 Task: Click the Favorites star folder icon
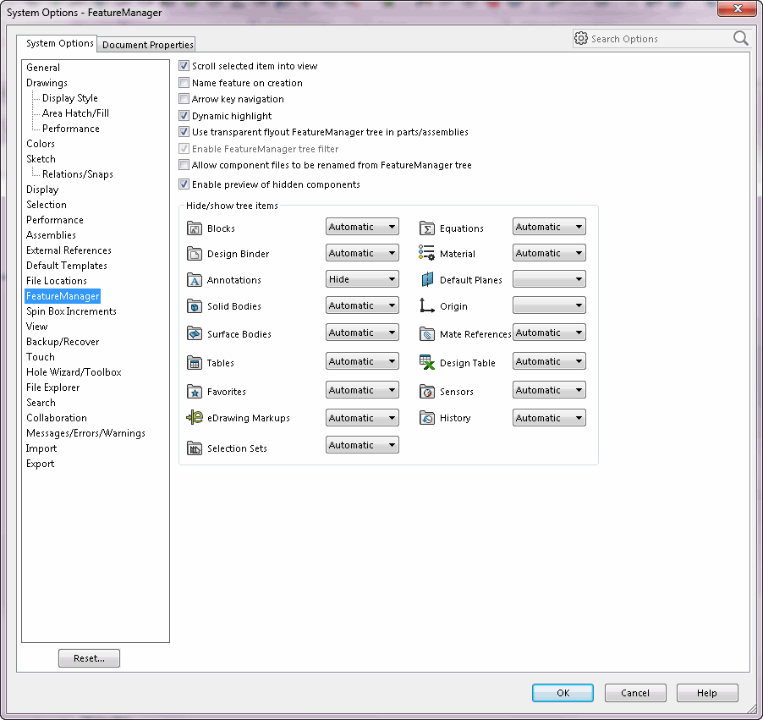tap(195, 391)
